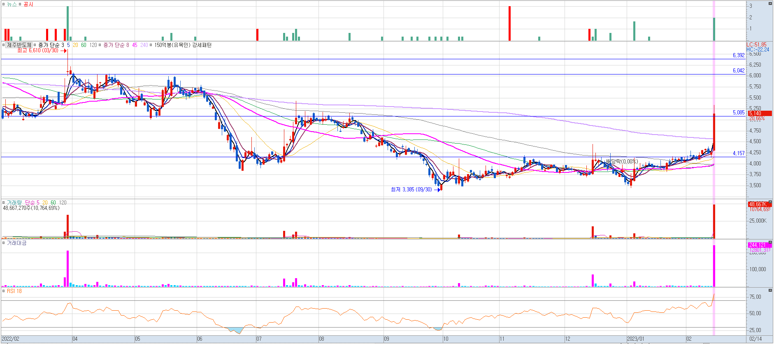Click the 3,500 price axis value
This screenshot has width=774, height=344.
coord(755,185)
